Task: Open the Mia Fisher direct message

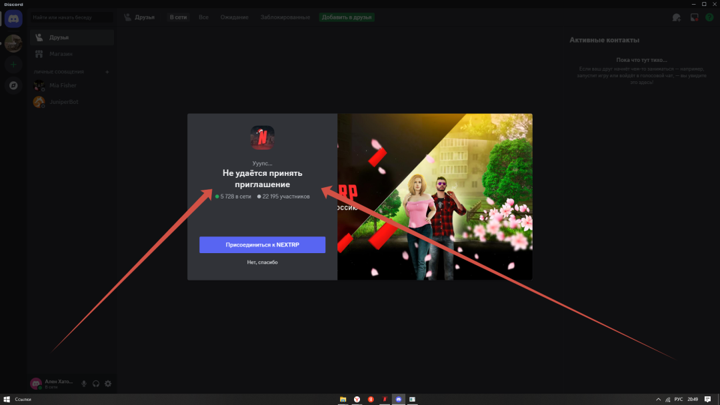Action: tap(63, 85)
